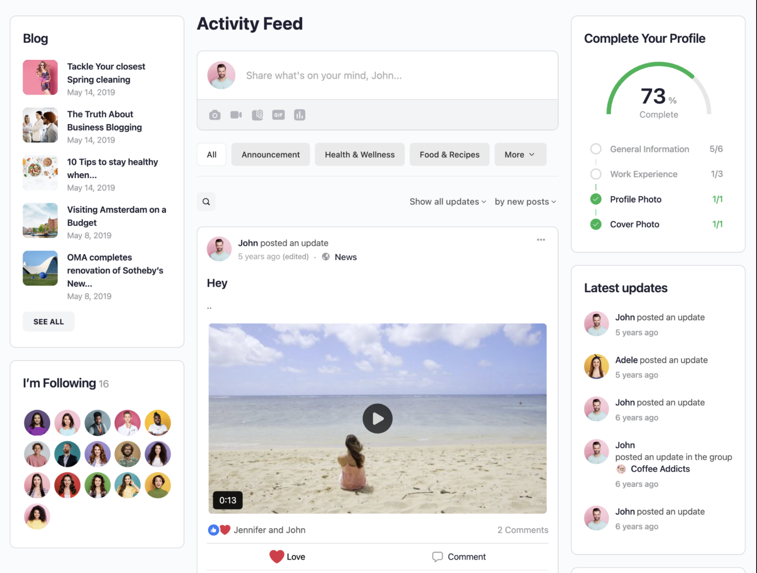Viewport: 757px width, 573px height.
Task: Click the activity search magnifier icon
Action: (x=206, y=201)
